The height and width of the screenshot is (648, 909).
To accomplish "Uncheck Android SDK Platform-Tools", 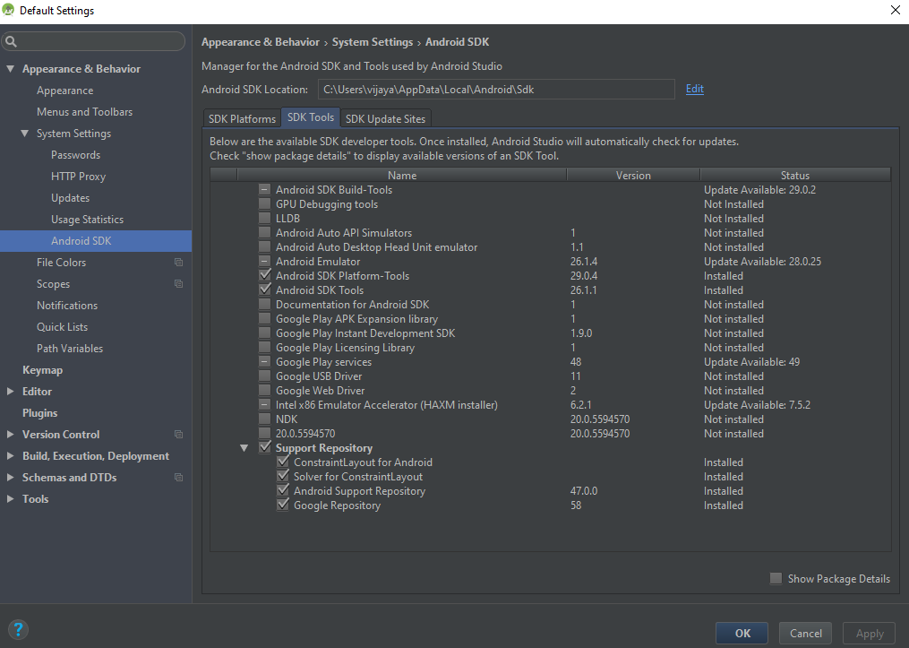I will [264, 275].
